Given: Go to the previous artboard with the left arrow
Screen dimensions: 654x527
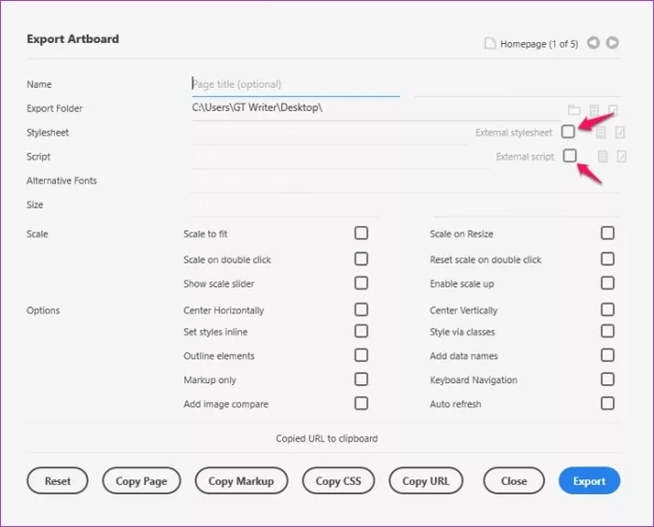Looking at the screenshot, I should click(x=593, y=43).
